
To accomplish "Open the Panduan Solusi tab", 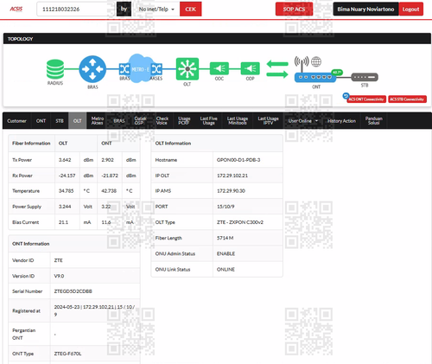I will pos(374,121).
